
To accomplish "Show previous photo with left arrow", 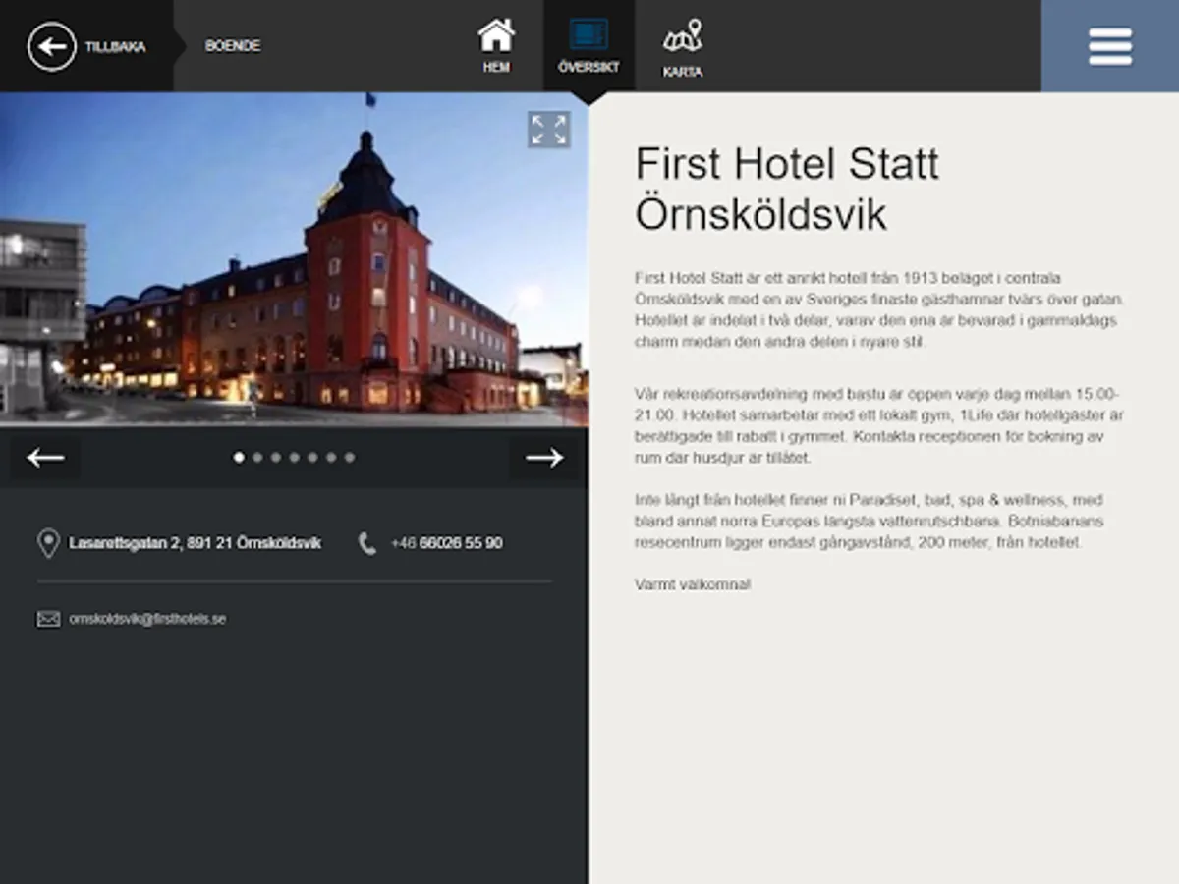I will click(x=45, y=457).
